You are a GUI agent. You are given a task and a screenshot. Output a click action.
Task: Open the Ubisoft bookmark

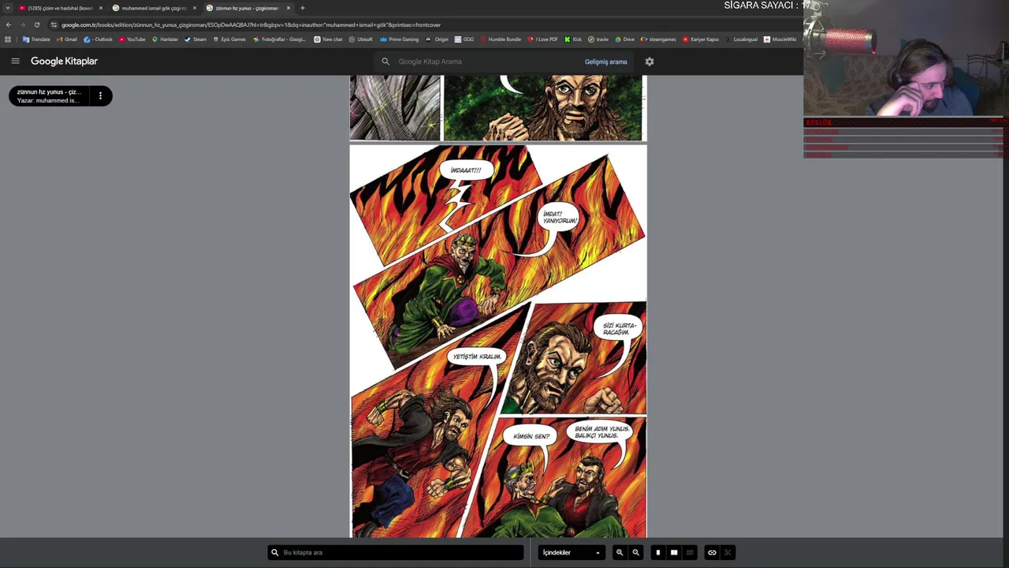(x=360, y=39)
